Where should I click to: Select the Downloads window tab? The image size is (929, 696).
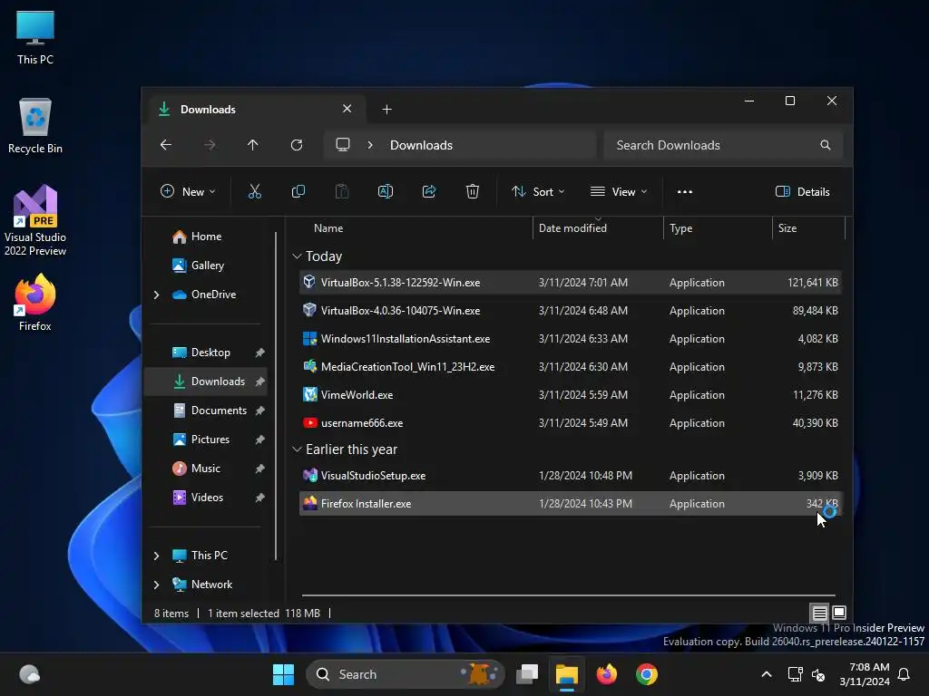(x=255, y=109)
